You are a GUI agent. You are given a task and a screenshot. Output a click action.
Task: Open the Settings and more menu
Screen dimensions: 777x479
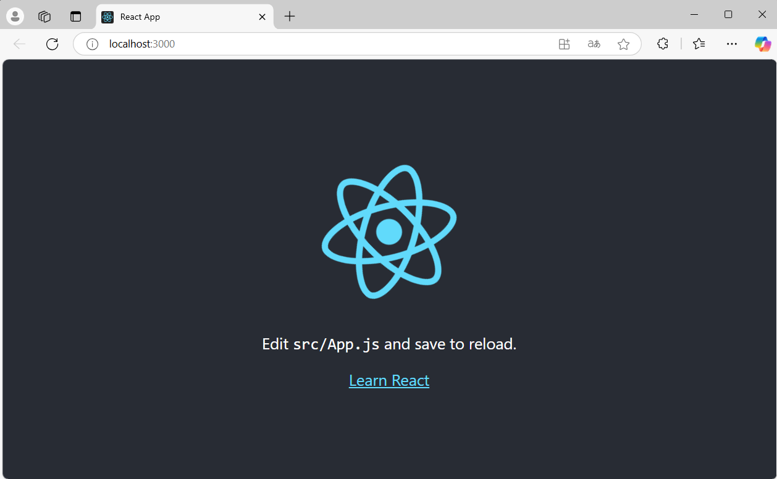(x=732, y=44)
